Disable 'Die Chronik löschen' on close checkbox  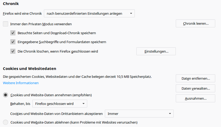click(x=13, y=51)
